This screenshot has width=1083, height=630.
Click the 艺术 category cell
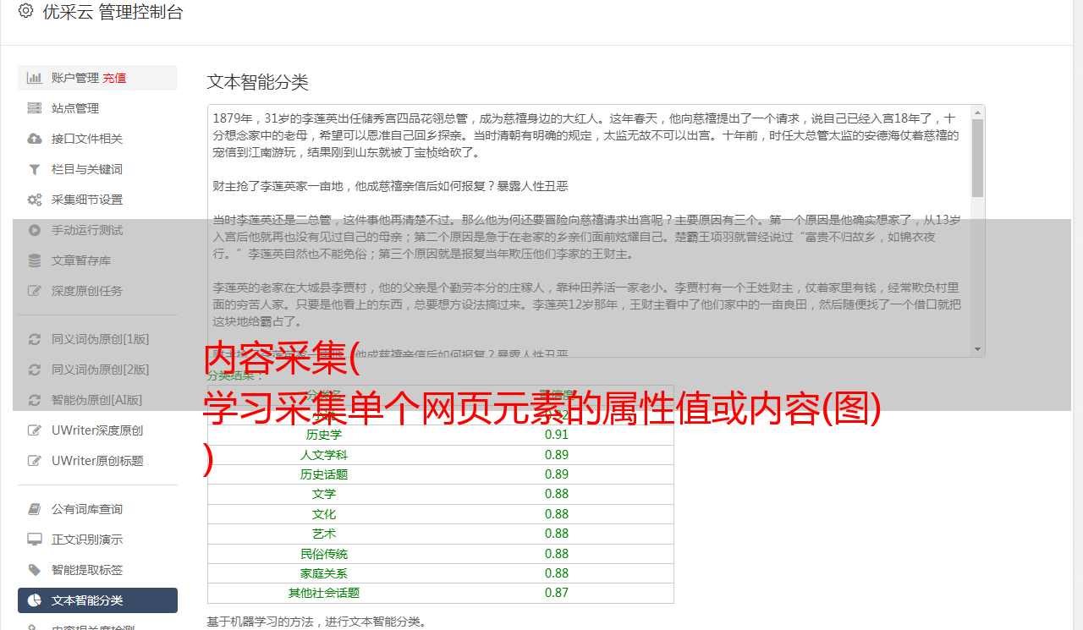(324, 534)
